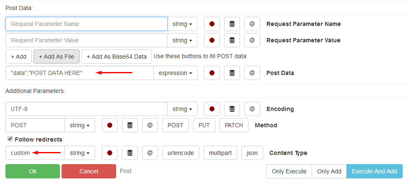Viewport: 408px width, 183px height.
Task: Click the Request Parameter Name input field
Action: [86, 24]
